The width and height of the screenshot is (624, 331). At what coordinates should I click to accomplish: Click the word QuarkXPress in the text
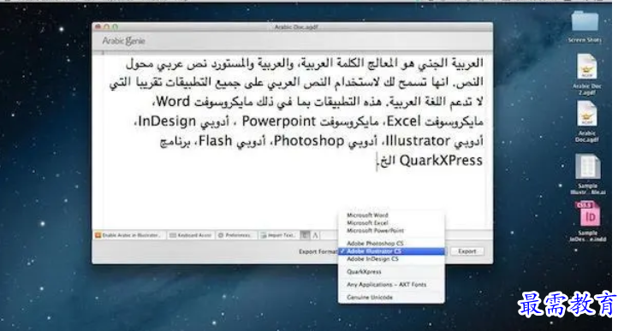coord(441,160)
